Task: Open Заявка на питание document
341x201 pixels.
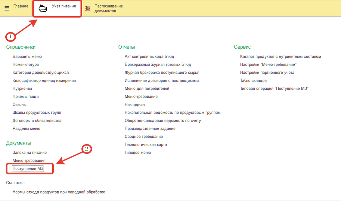Action: [x=30, y=153]
